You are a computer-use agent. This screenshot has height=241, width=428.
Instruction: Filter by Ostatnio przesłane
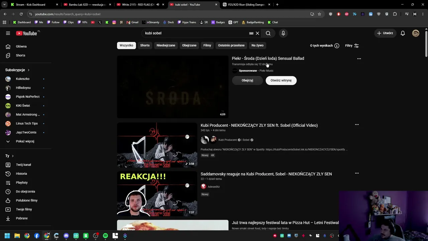[231, 45]
